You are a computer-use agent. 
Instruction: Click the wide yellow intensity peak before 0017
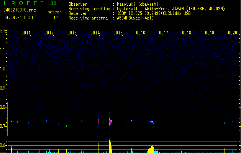(151, 149)
